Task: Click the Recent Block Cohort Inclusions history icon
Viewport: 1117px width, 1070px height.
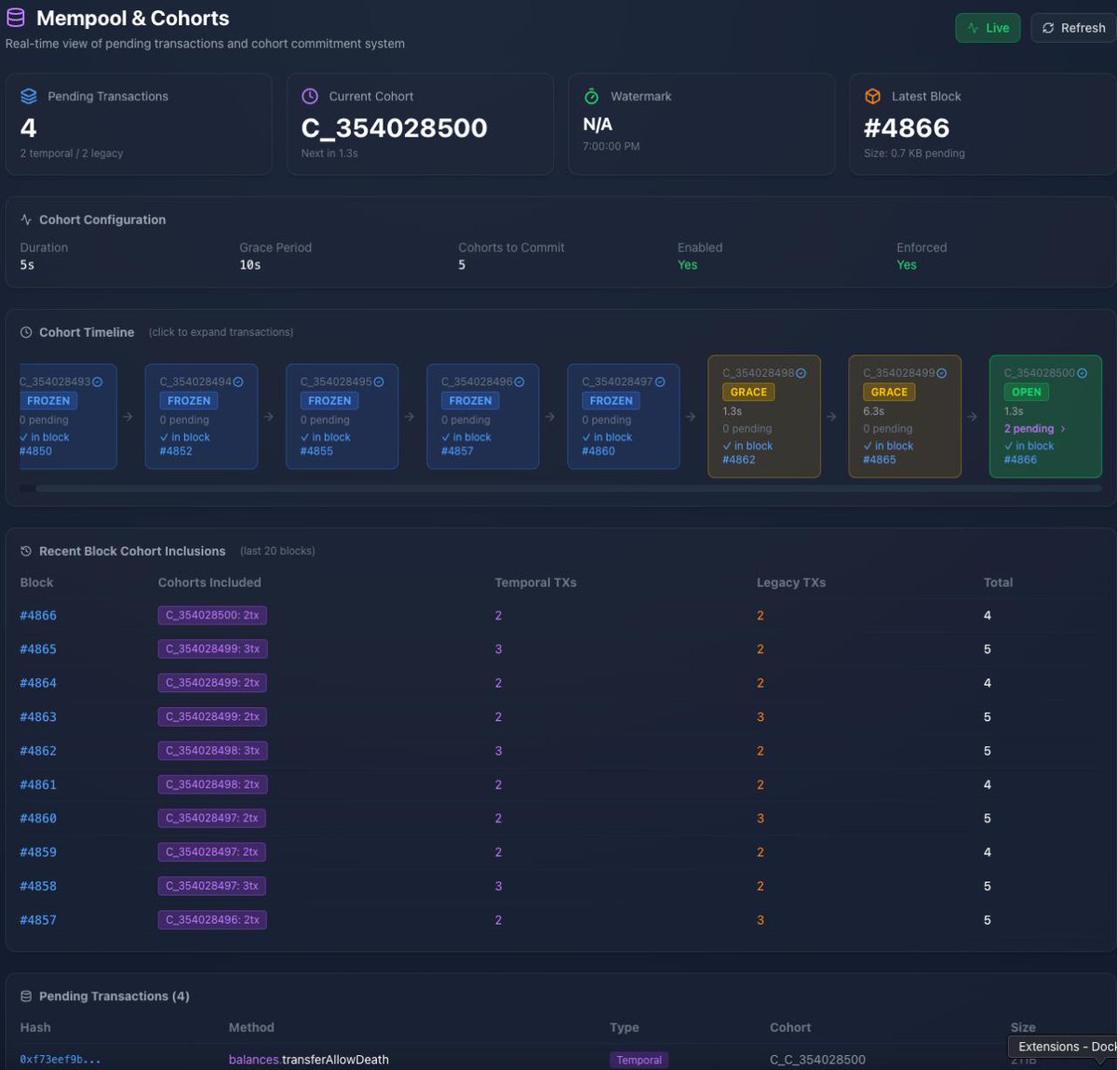Action: [x=26, y=551]
